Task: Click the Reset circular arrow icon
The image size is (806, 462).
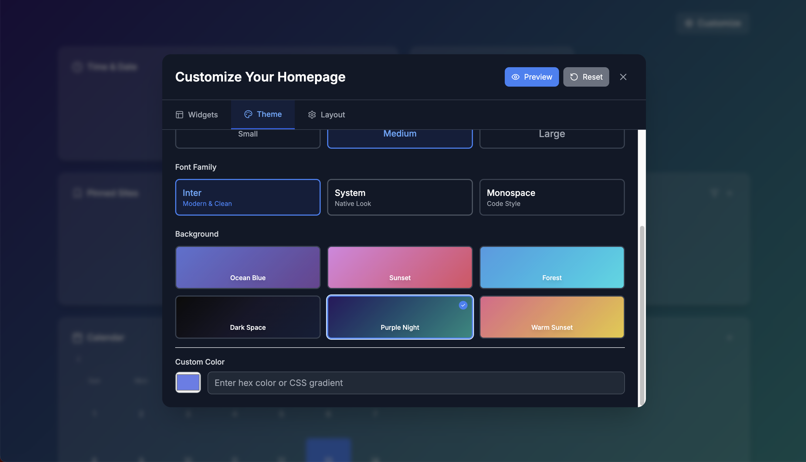Action: click(574, 77)
